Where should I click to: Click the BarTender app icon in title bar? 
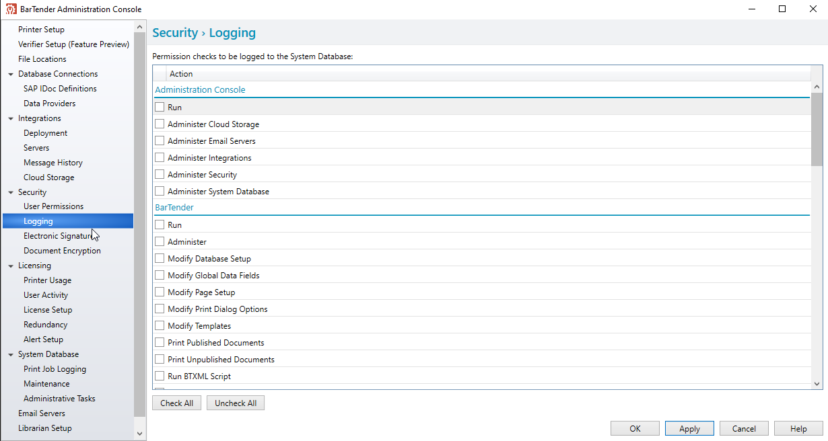(x=11, y=9)
